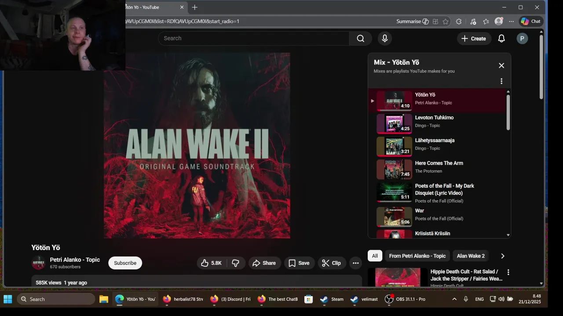Open more actions menu beside Clip
Viewport: 563px width, 316px height.
point(356,263)
